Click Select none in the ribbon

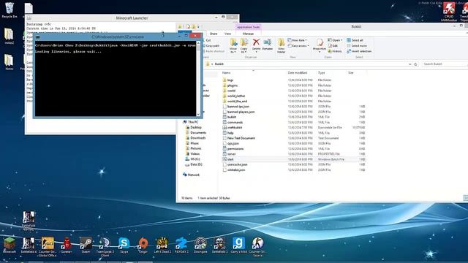357,45
